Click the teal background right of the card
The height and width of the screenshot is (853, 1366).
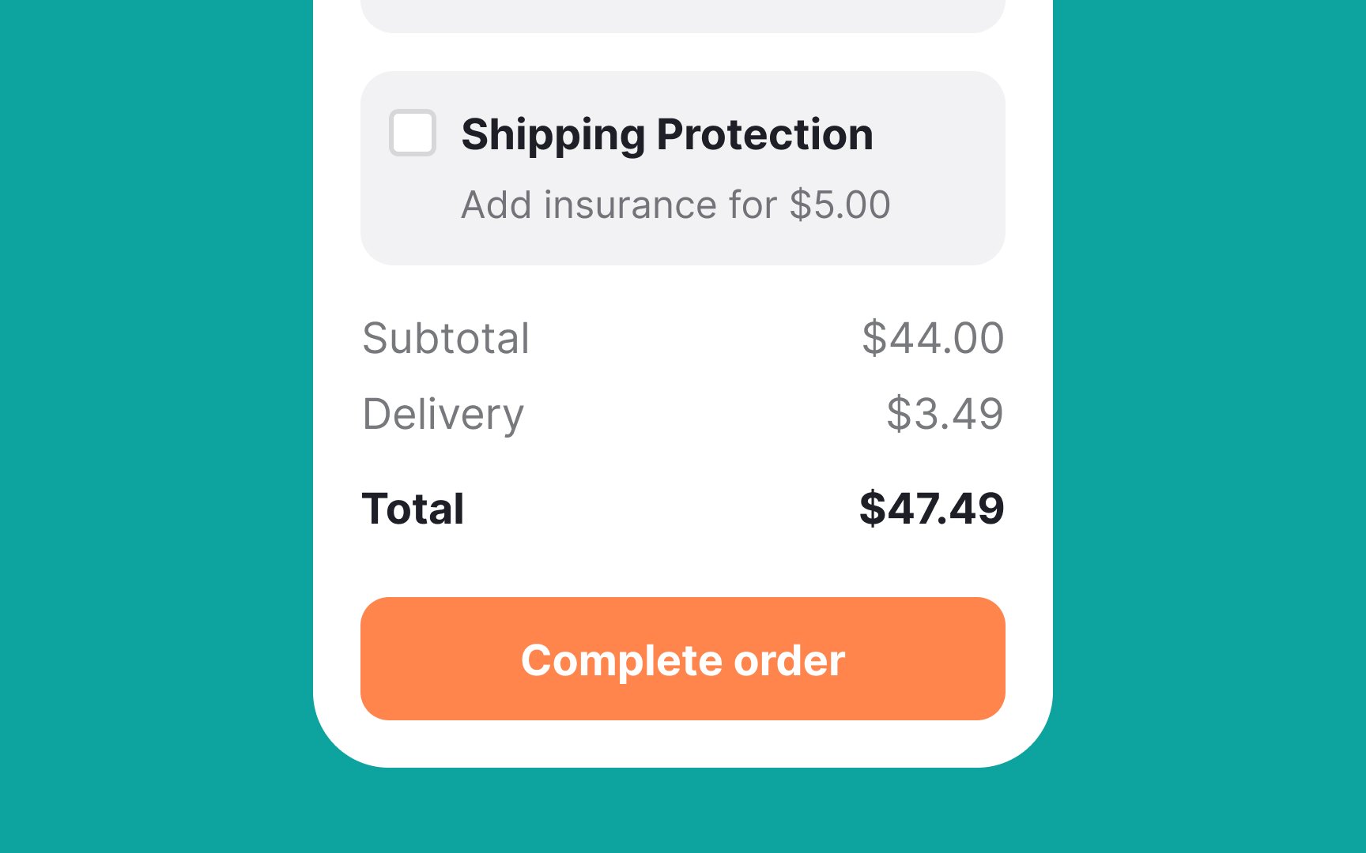1209,426
